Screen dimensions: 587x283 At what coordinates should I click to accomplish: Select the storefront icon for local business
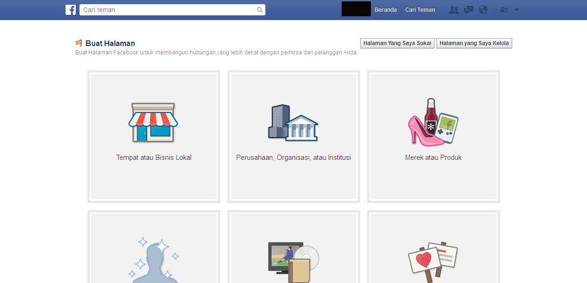tap(153, 122)
